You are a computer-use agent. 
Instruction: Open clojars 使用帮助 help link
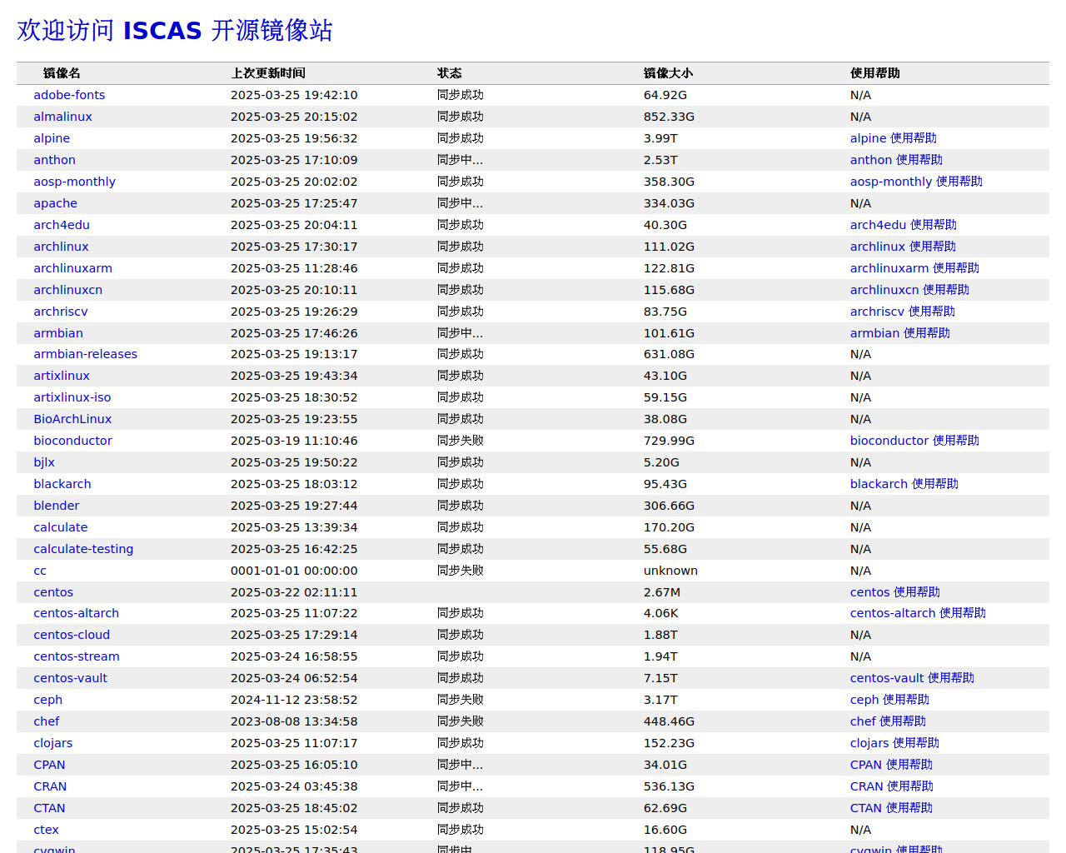[894, 743]
